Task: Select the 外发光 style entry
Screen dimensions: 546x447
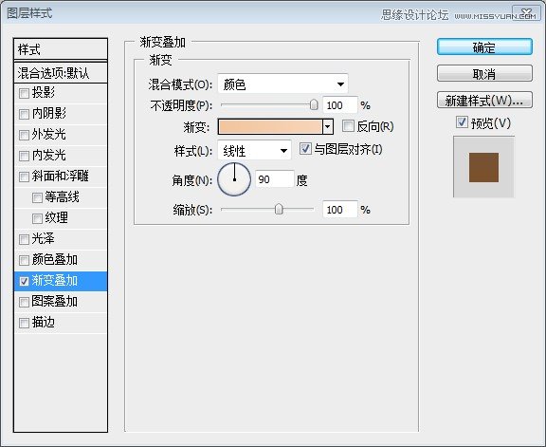Action: click(61, 135)
